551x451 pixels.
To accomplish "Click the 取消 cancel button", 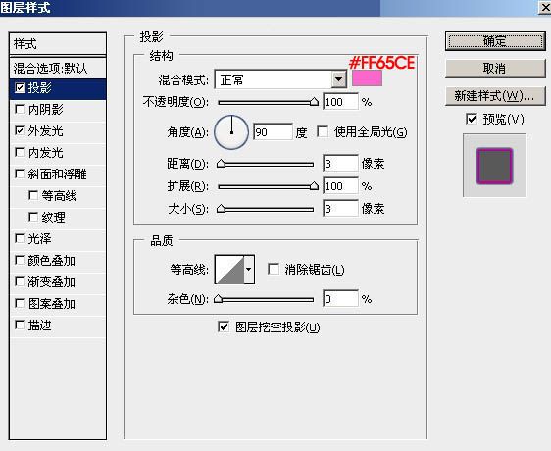I will [495, 69].
